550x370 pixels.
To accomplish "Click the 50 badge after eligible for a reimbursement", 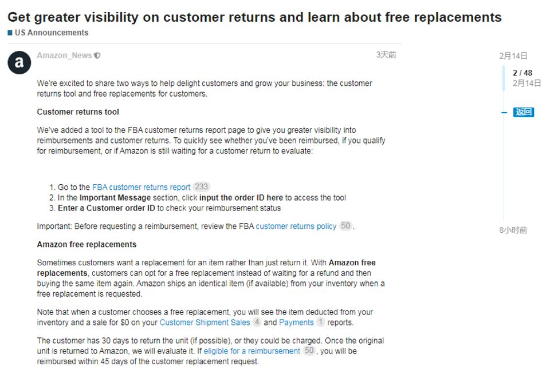I will point(309,351).
